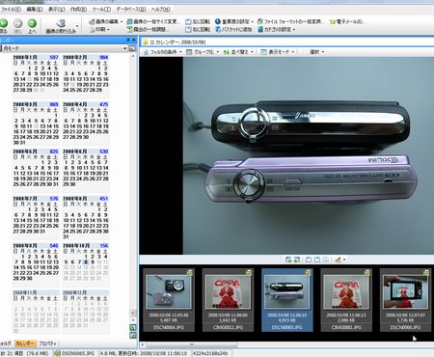Select thumbnail DSCN0064.JPG
Screen dimensions: 434x357
[x=169, y=300]
